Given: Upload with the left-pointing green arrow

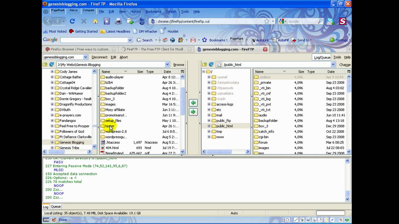Looking at the screenshot, I should (x=193, y=103).
